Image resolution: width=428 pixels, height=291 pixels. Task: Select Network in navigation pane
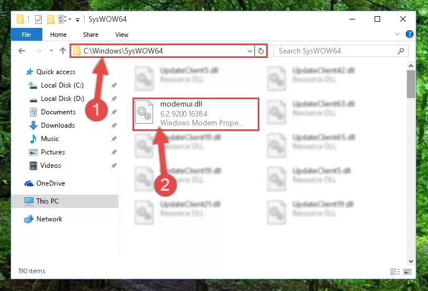tap(49, 219)
